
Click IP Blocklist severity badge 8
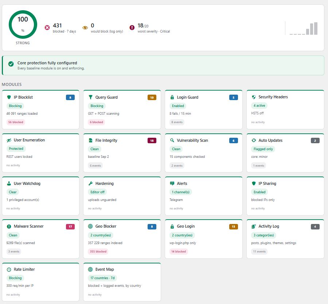70,98
